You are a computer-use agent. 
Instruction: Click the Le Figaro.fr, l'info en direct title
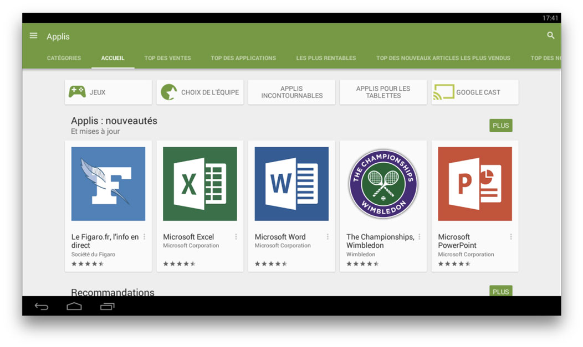coord(105,241)
